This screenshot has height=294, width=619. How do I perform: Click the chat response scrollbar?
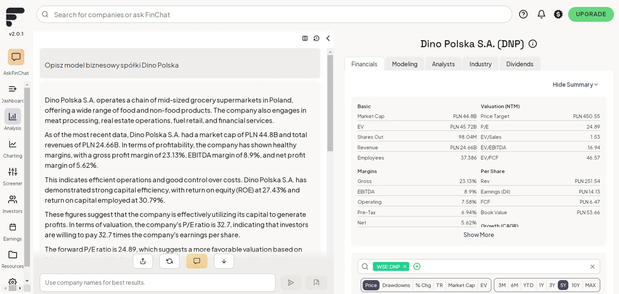click(330, 103)
